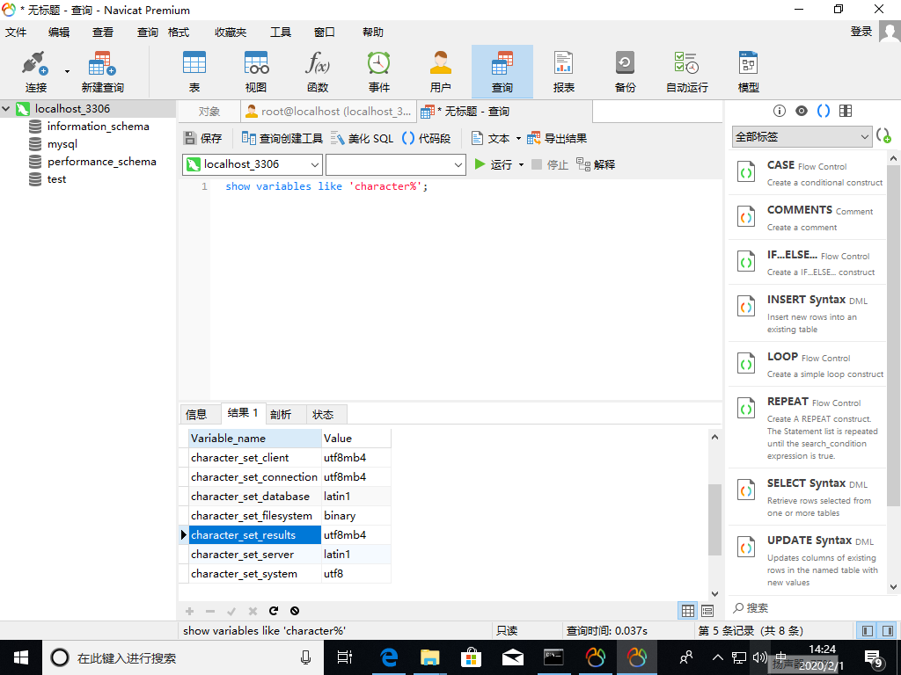901x675 pixels.
Task: Click the add snippet icon beside tag dropdown
Action: click(883, 136)
